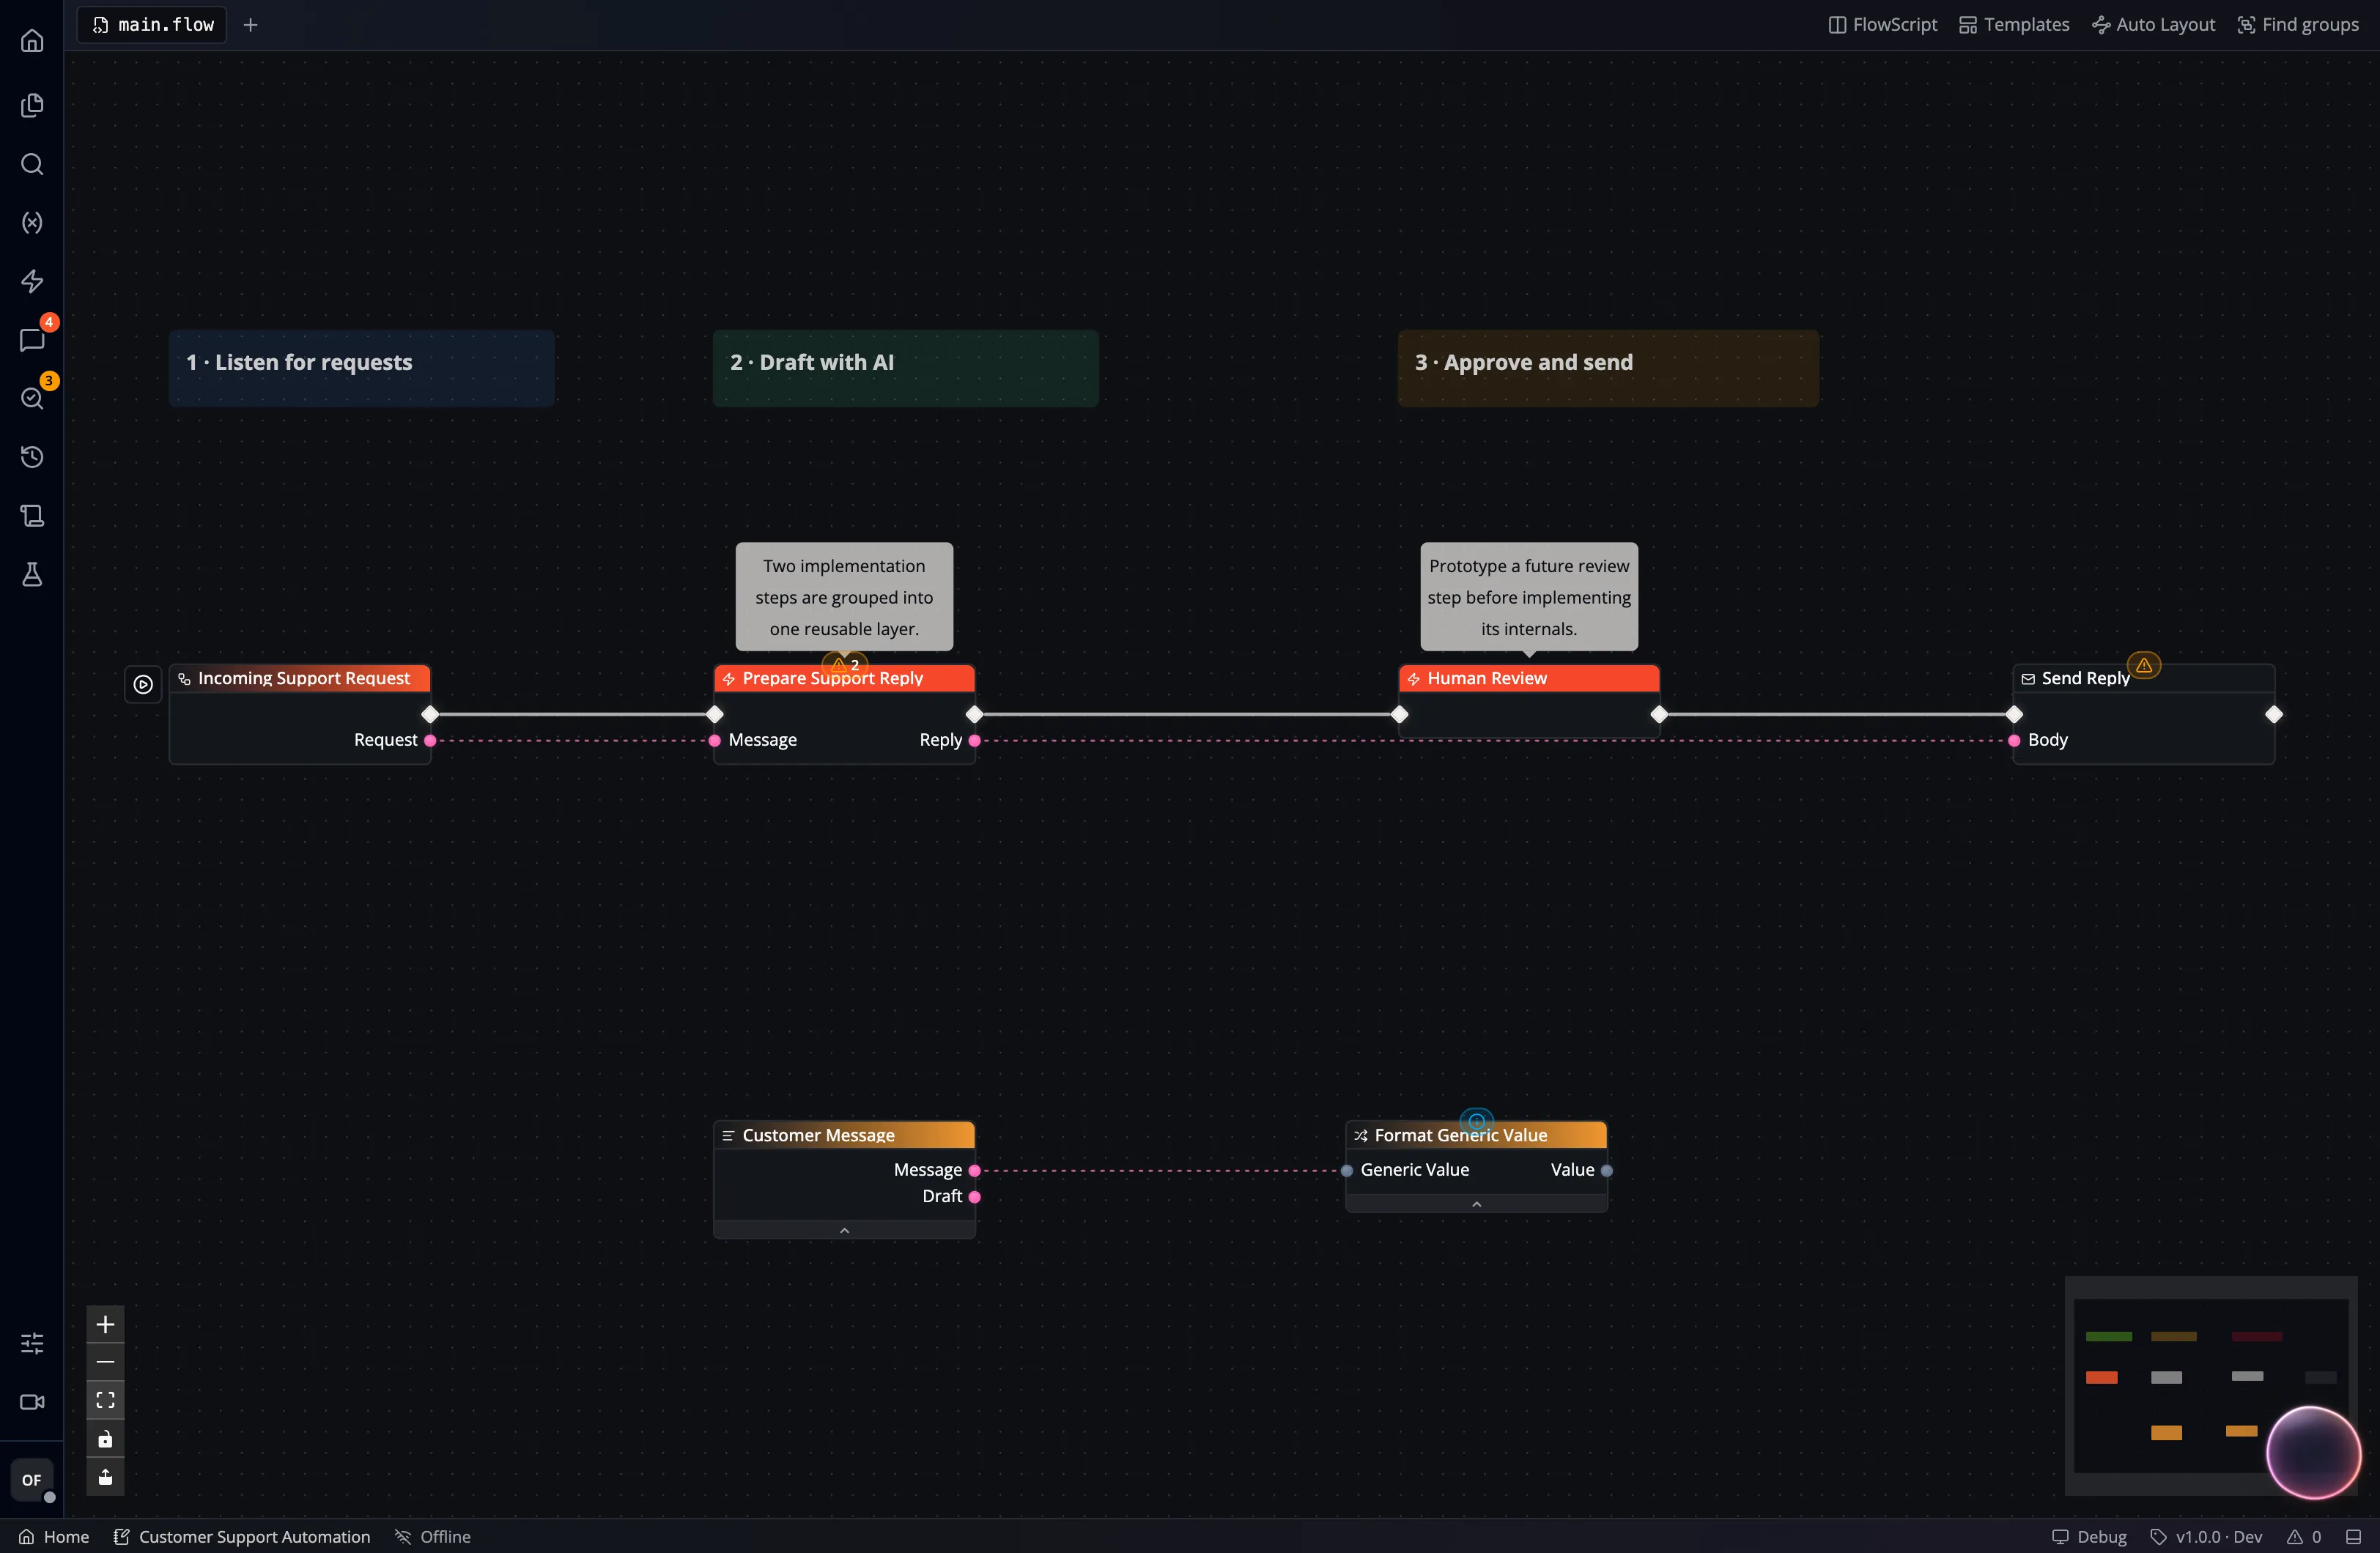Click the Offline status indicator
This screenshot has height=1553, width=2380.
click(433, 1537)
